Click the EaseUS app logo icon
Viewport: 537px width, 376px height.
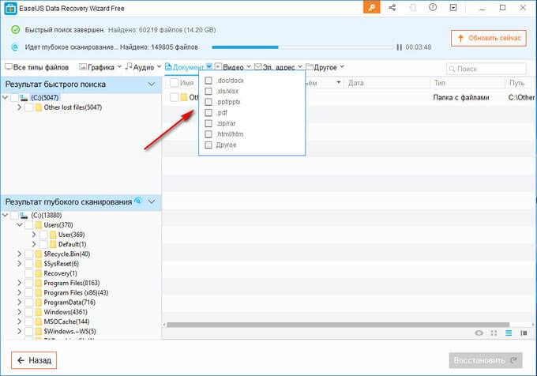pos(10,9)
